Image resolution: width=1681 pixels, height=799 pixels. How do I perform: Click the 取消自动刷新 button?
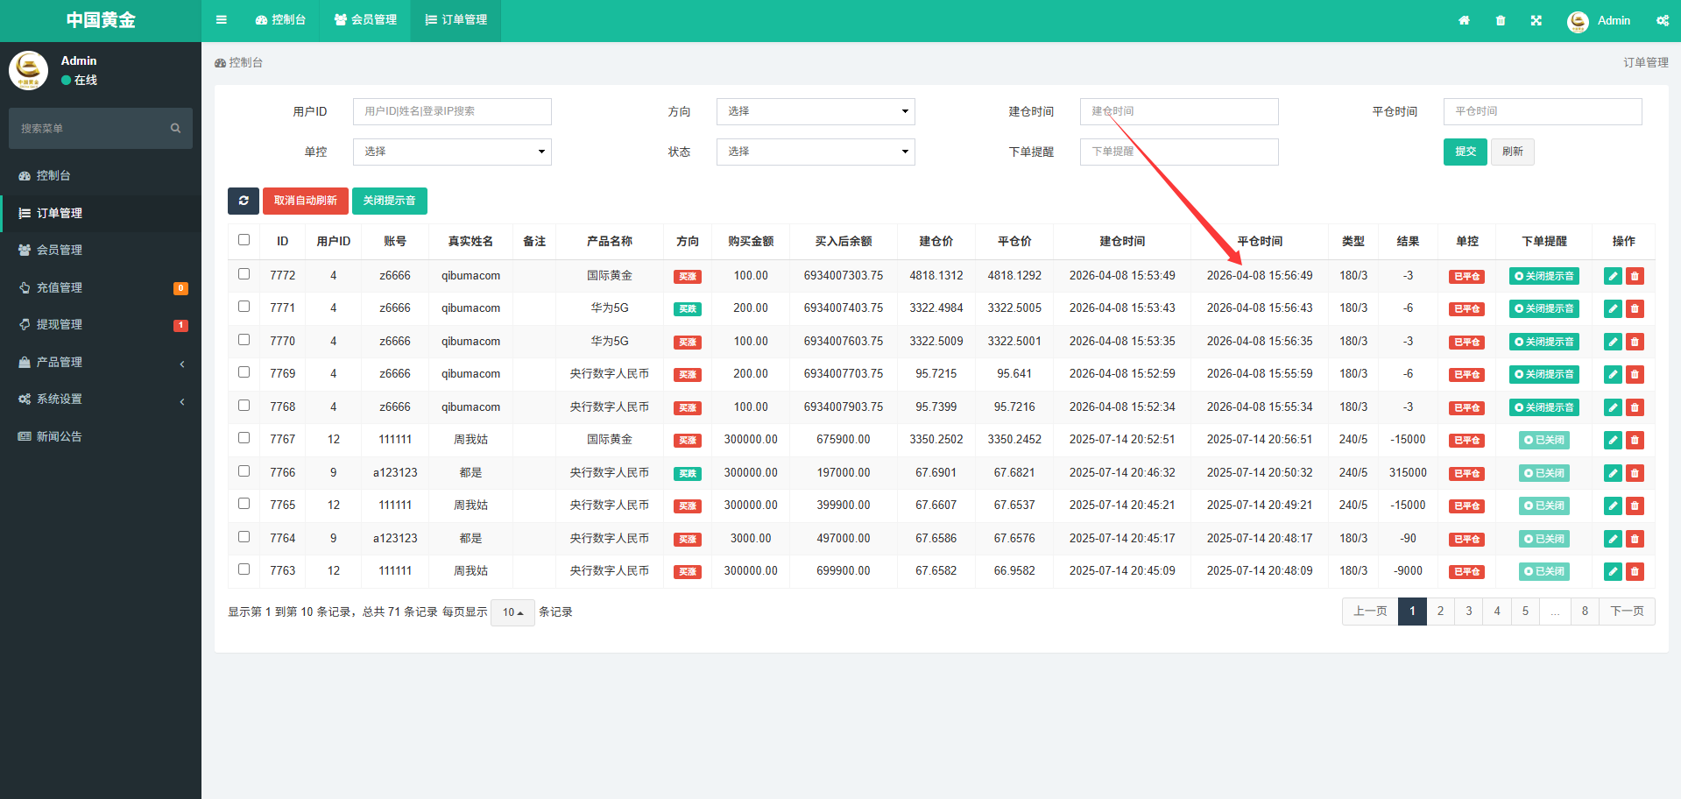click(x=305, y=201)
